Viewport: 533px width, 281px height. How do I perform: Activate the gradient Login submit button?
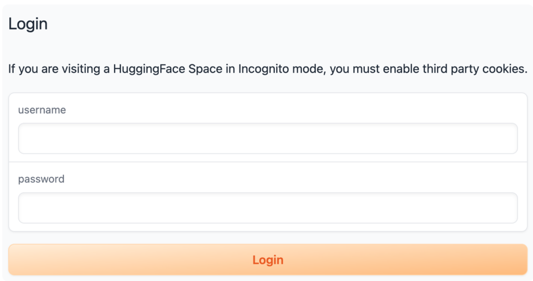point(268,260)
